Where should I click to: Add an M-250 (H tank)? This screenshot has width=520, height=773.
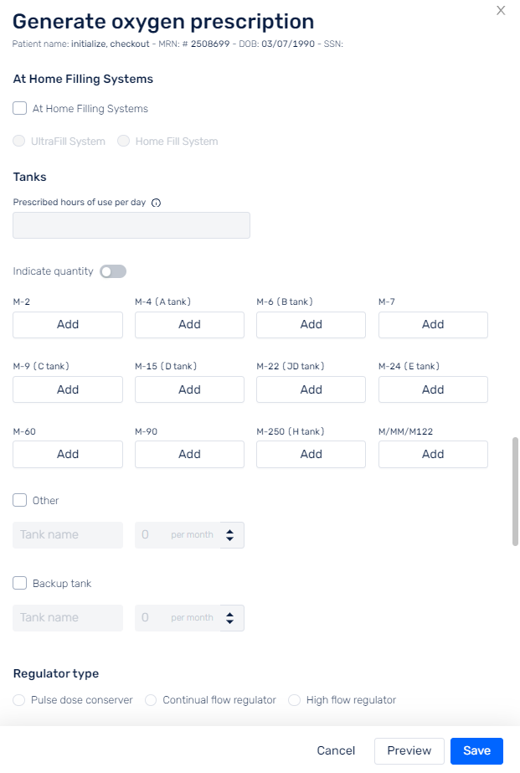pos(311,454)
